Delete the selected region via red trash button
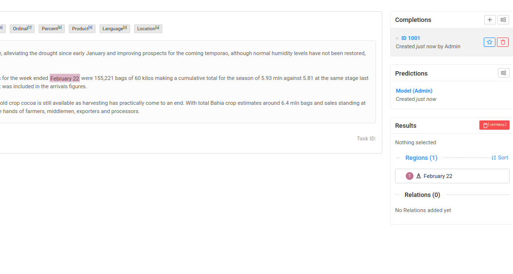513x274 pixels. tap(494, 125)
